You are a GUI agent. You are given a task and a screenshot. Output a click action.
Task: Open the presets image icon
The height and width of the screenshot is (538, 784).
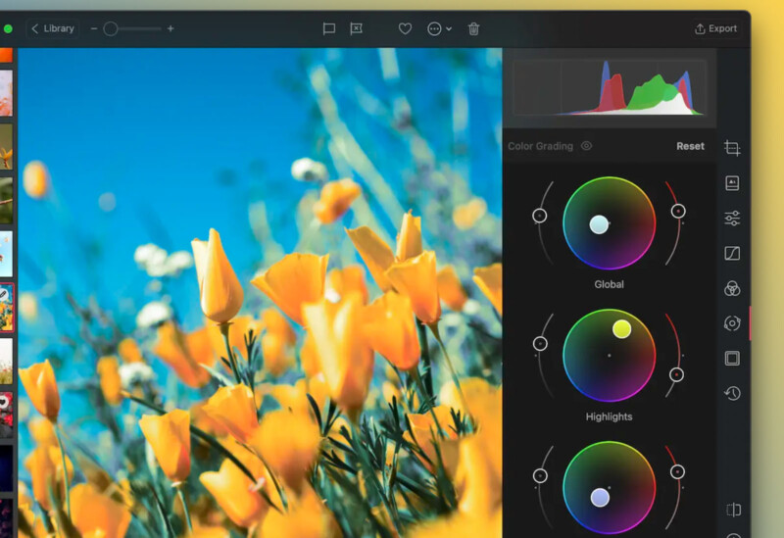coord(732,183)
